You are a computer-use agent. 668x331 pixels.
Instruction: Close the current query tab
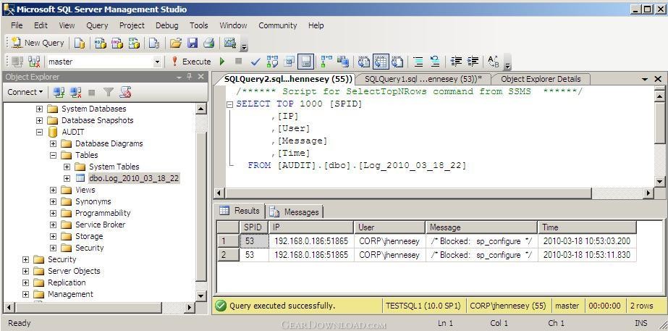[658, 79]
